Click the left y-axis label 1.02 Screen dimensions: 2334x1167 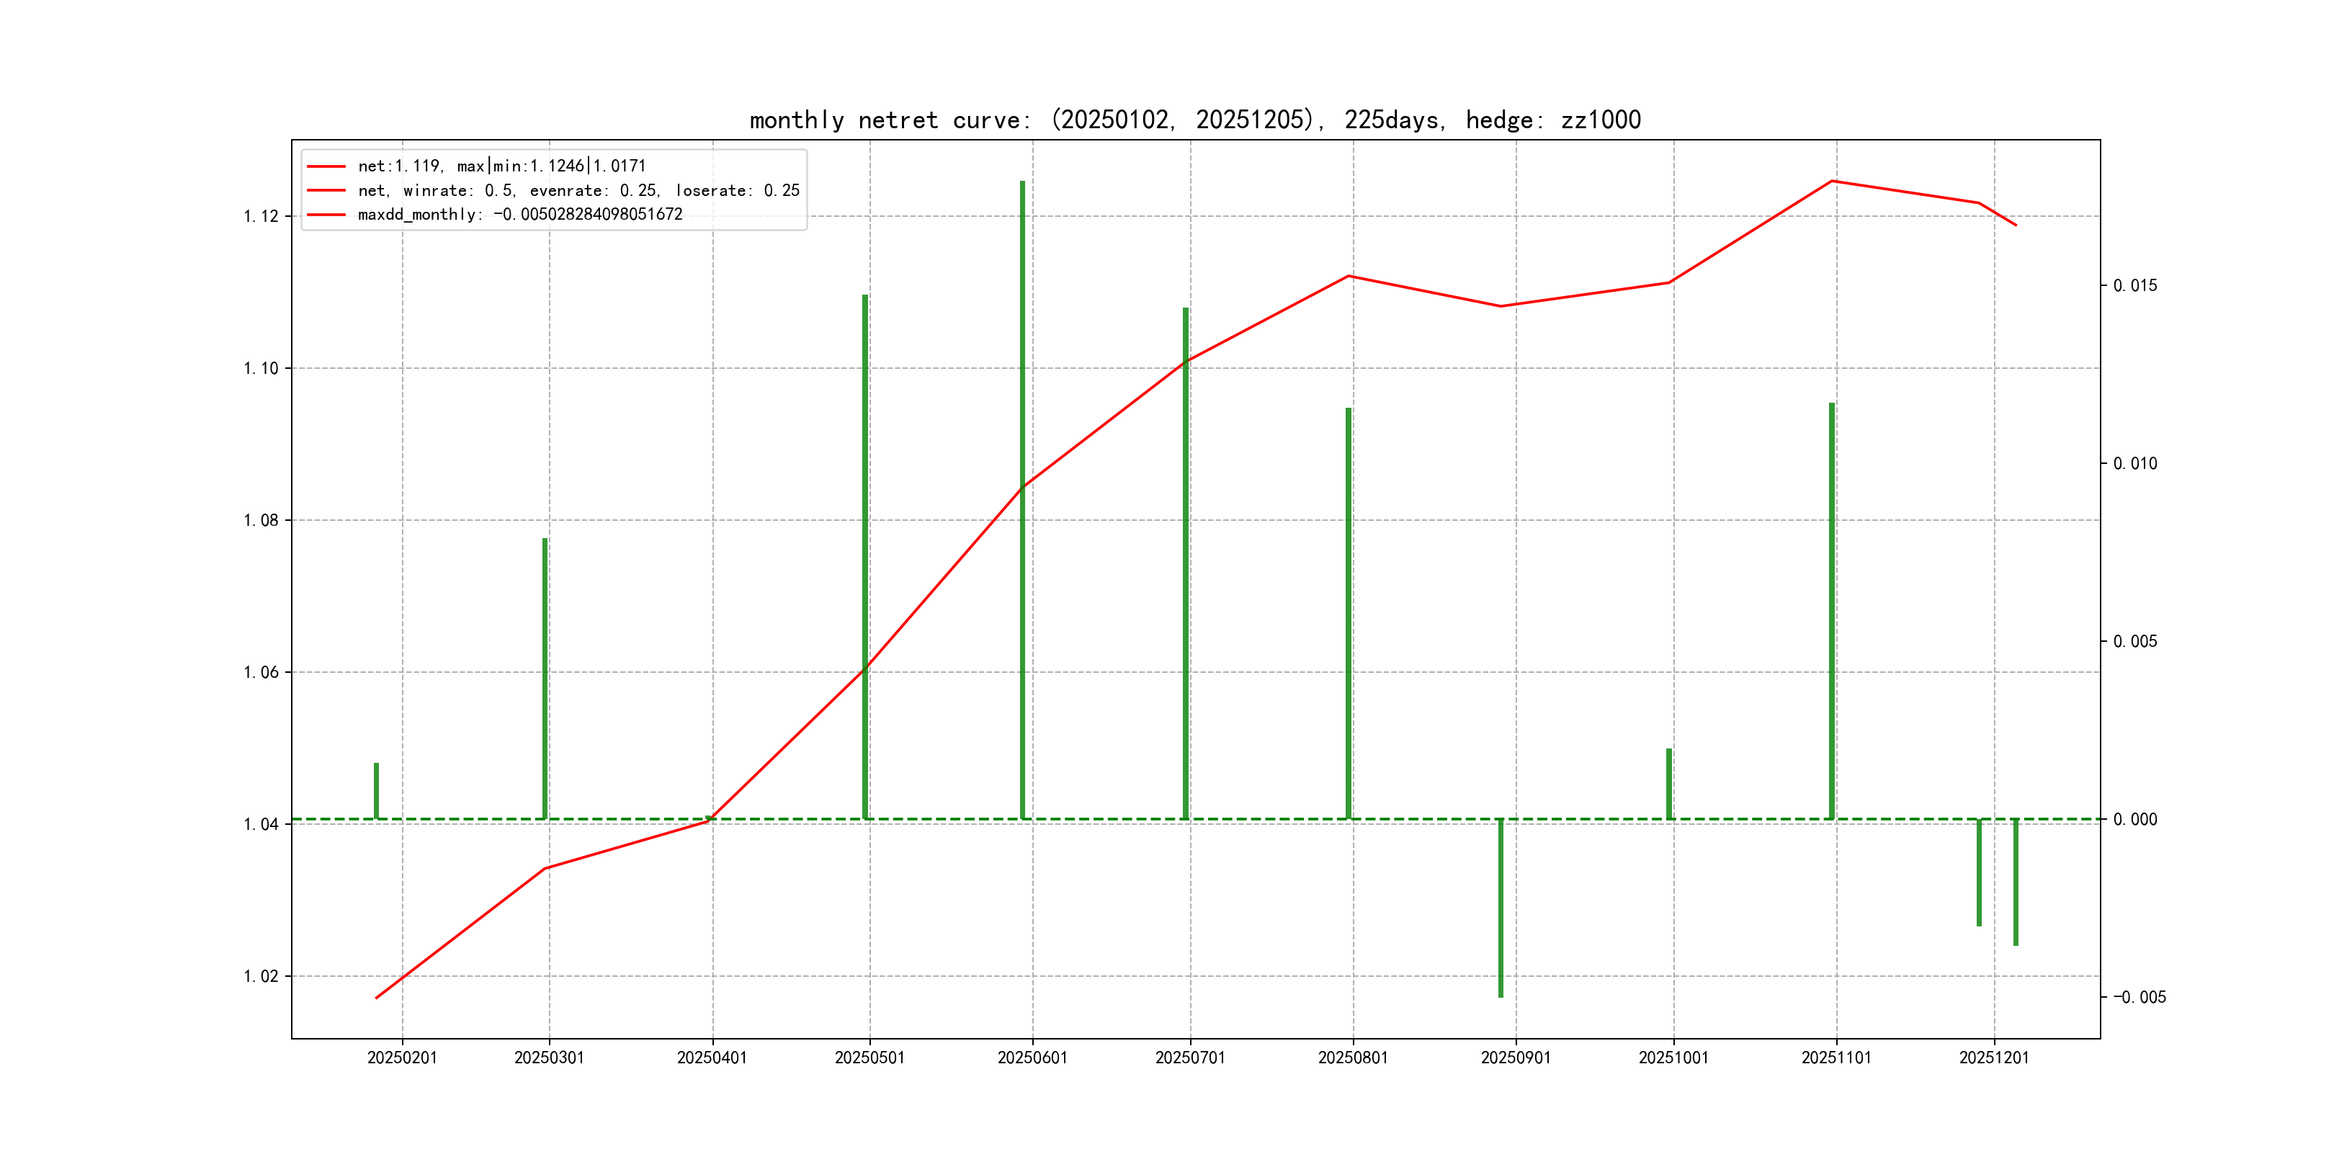[x=261, y=976]
